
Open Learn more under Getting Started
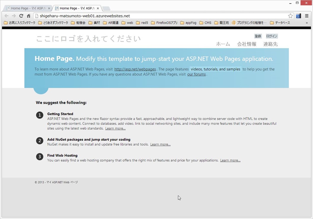pyautogui.click(x=115, y=128)
